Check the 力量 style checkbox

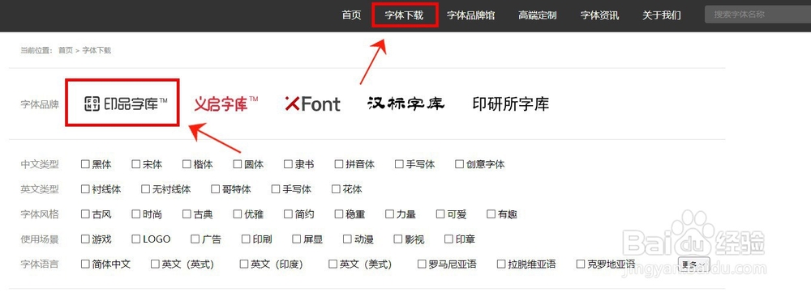(389, 214)
